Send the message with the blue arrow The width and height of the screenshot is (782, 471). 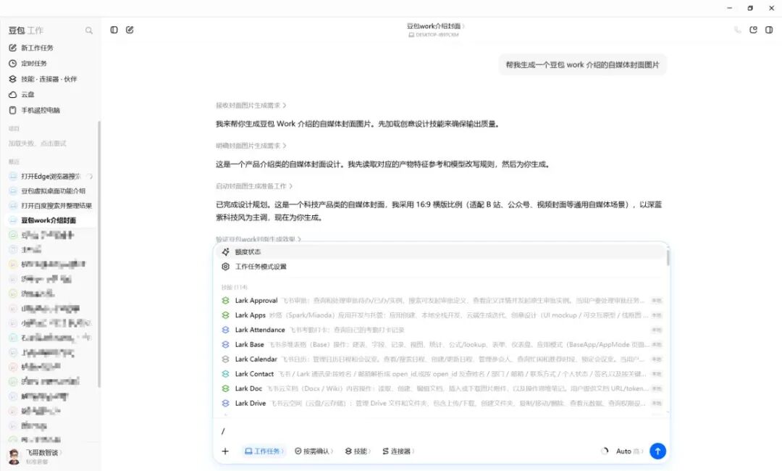coord(657,451)
